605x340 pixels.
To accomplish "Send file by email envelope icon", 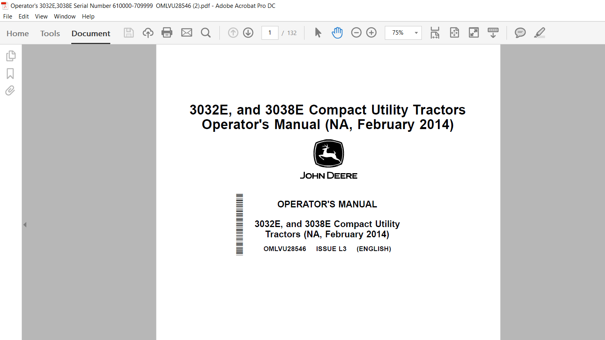I will click(187, 33).
